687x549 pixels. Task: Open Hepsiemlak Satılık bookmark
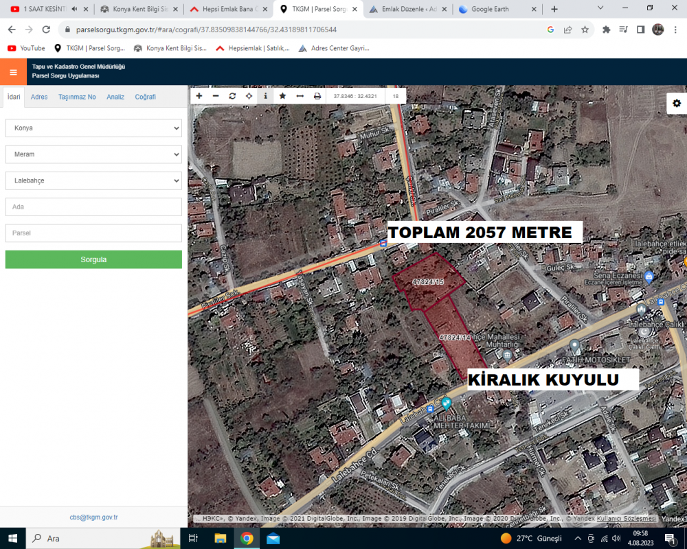point(253,48)
